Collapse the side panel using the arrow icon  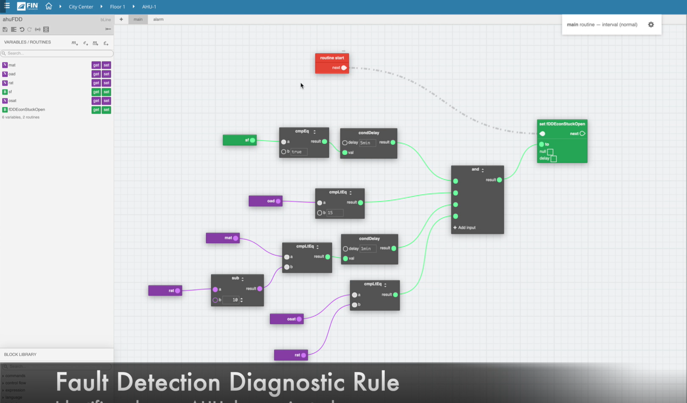108,29
